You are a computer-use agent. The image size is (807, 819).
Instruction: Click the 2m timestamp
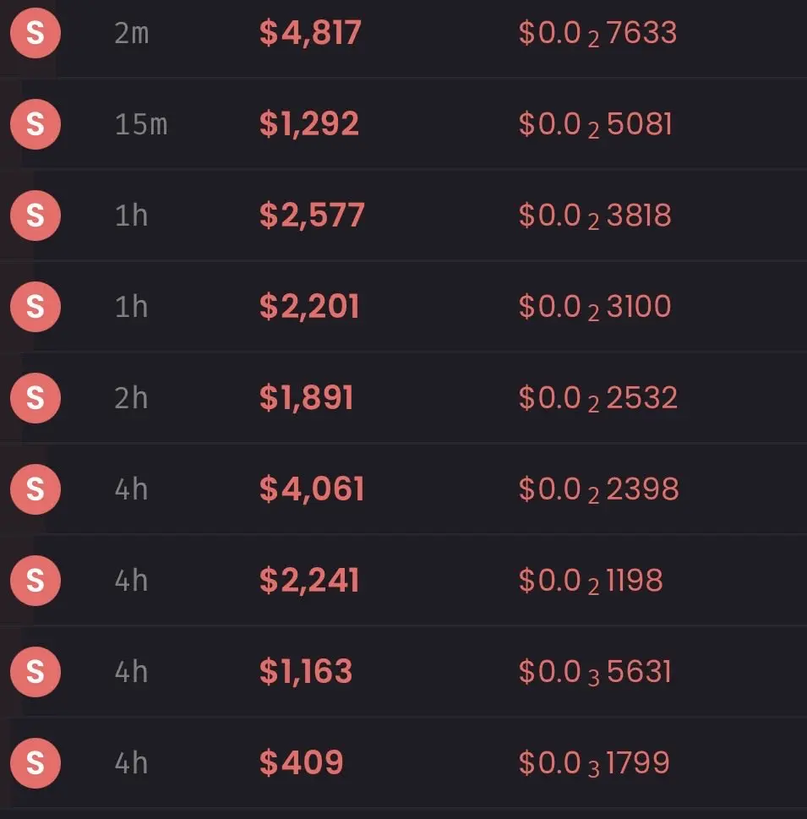131,33
